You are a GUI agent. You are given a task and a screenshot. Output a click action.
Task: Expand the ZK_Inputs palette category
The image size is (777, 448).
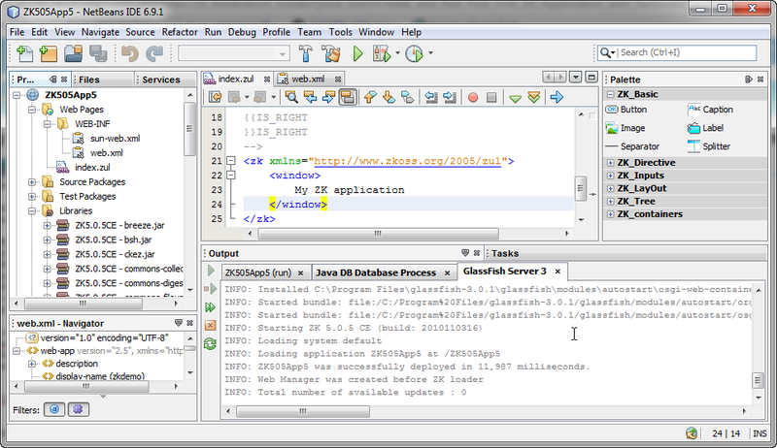(611, 176)
